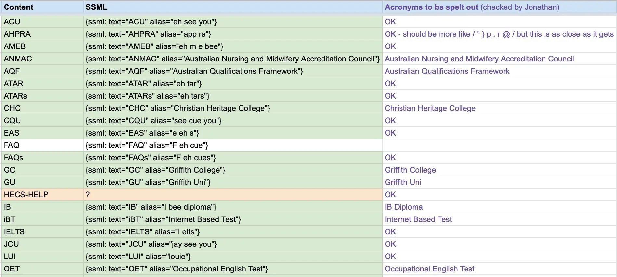Viewport: 617px width, 277px height.
Task: Select the SSML cell with alias "eh tar"
Action: pos(233,84)
